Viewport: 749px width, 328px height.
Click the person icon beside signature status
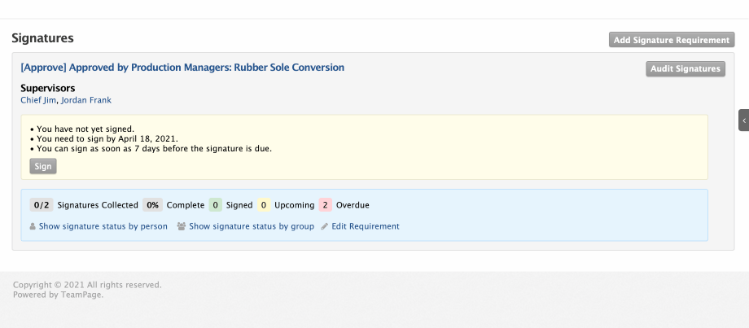(33, 226)
